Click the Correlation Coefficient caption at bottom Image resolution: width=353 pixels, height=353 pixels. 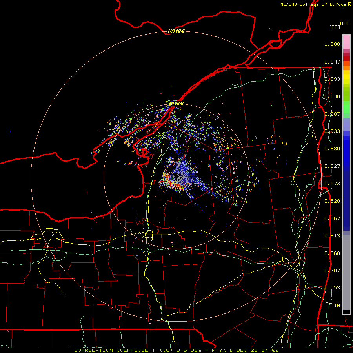(176, 350)
